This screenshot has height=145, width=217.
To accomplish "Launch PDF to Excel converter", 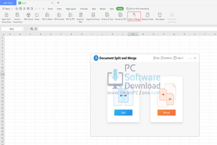I will (59, 16).
